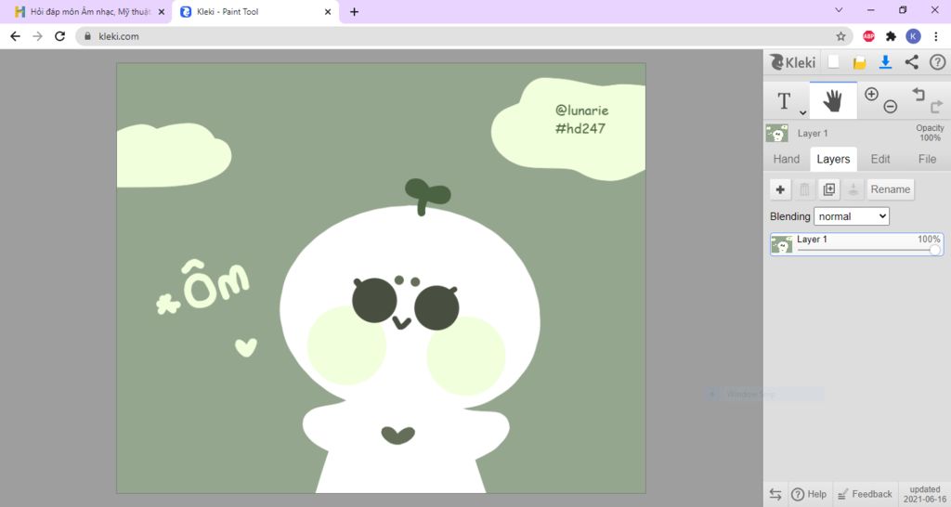Click the Kleki logo in the panel header
Viewport: 951px width, 507px height.
tap(793, 62)
